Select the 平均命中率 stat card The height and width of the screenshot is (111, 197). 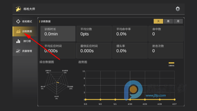130,34
